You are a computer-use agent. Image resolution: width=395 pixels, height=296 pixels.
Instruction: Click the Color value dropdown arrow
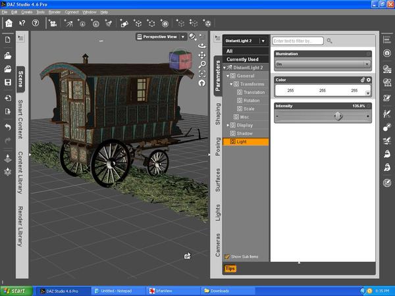(368, 93)
